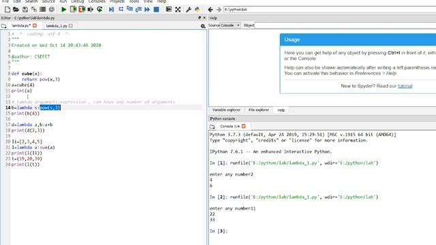Open the Edit menu

pyautogui.click(x=17, y=1)
